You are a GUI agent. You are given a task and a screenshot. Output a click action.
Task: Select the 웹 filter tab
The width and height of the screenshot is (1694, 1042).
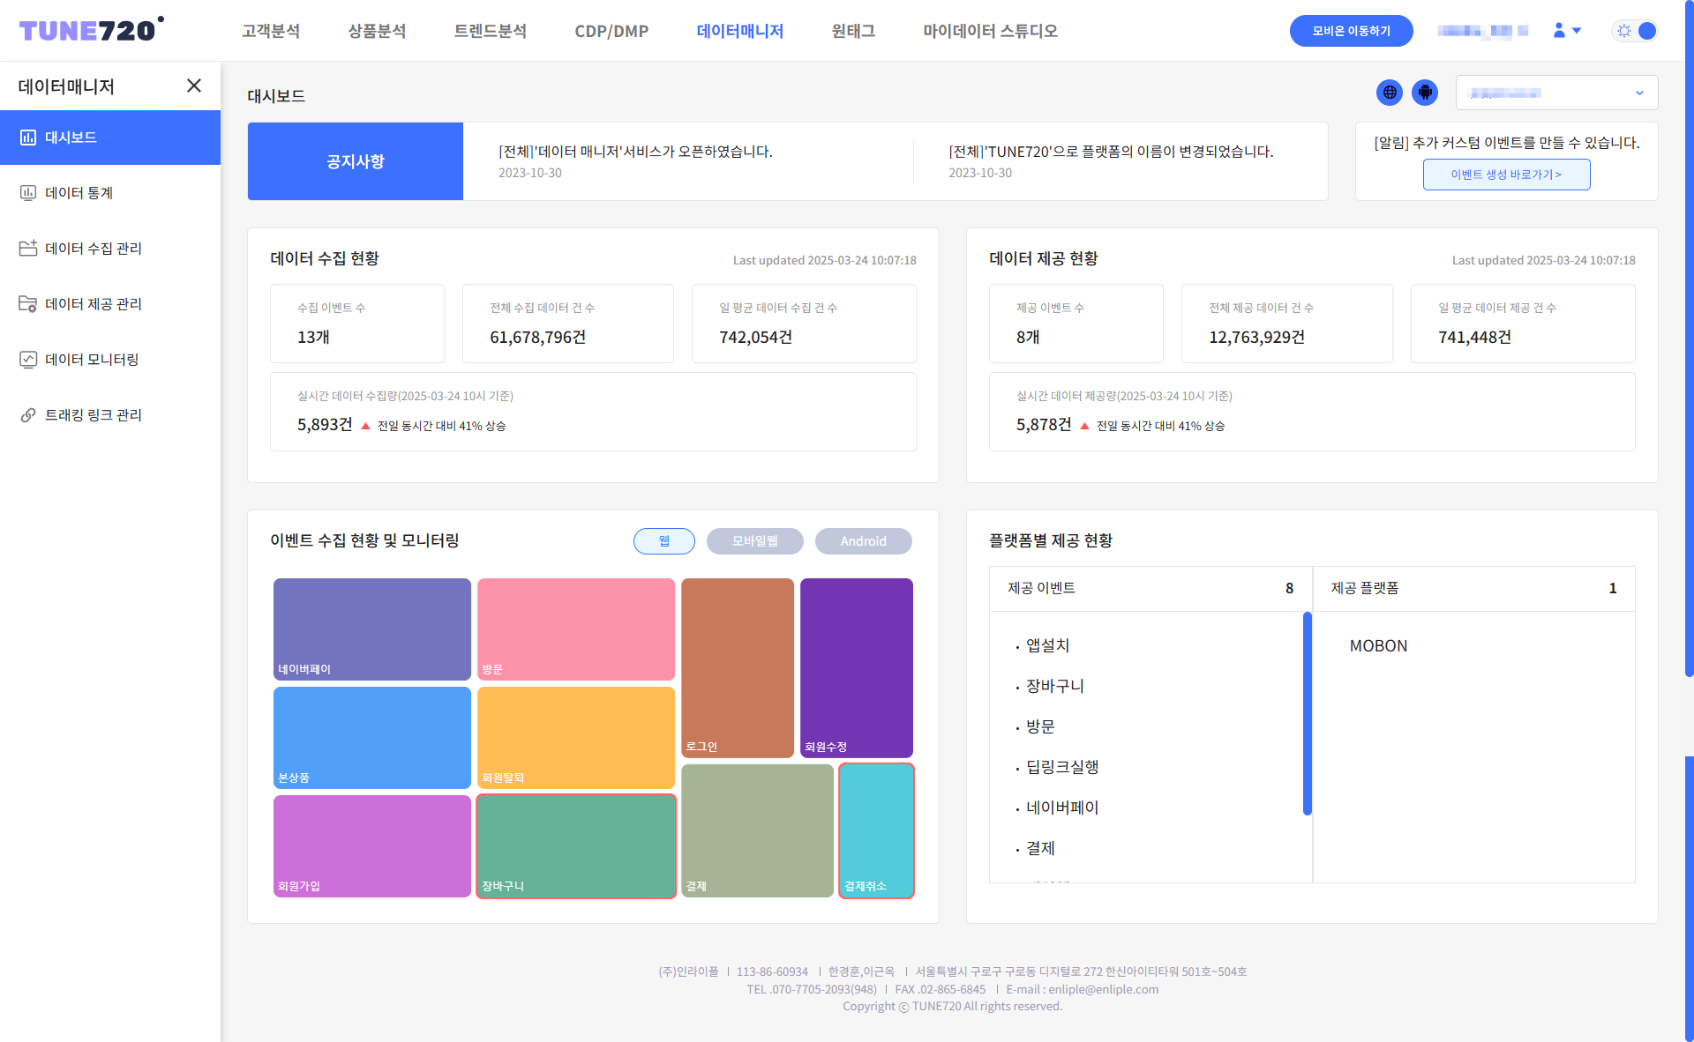(664, 541)
